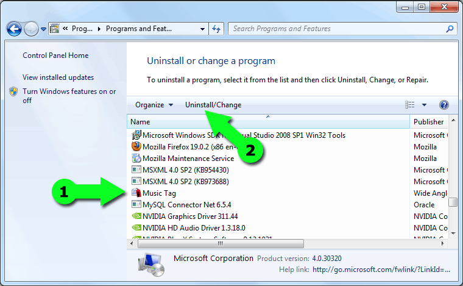
Task: Click the Oracle publisher cell
Action: (424, 205)
